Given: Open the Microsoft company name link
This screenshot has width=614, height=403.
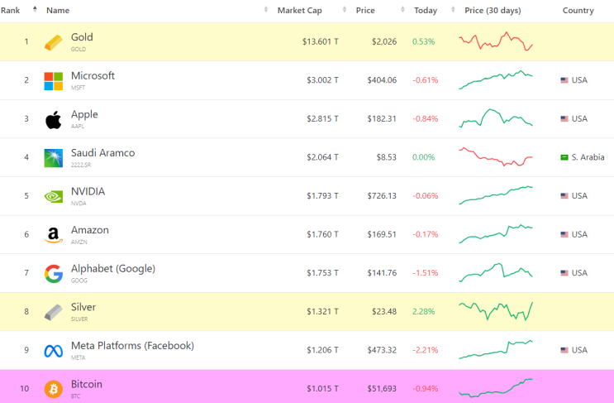Looking at the screenshot, I should click(93, 76).
